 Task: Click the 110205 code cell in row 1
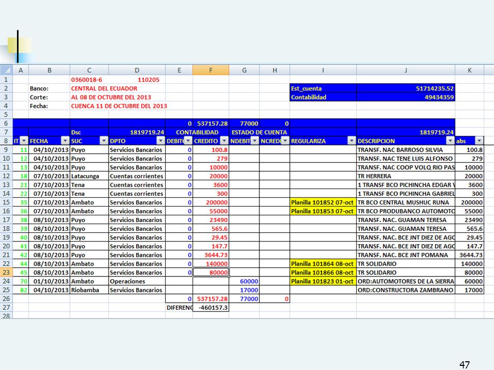(x=137, y=80)
